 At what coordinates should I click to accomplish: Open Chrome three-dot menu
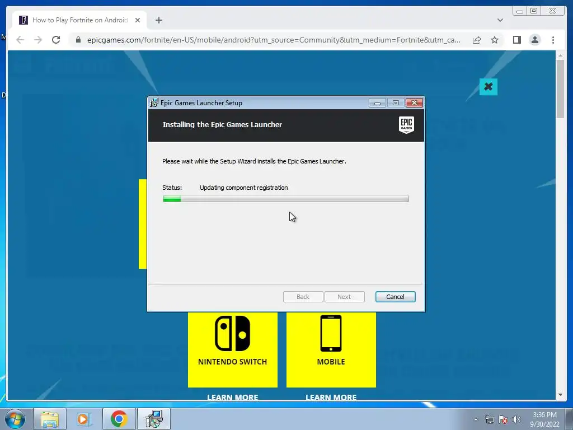[x=553, y=40]
